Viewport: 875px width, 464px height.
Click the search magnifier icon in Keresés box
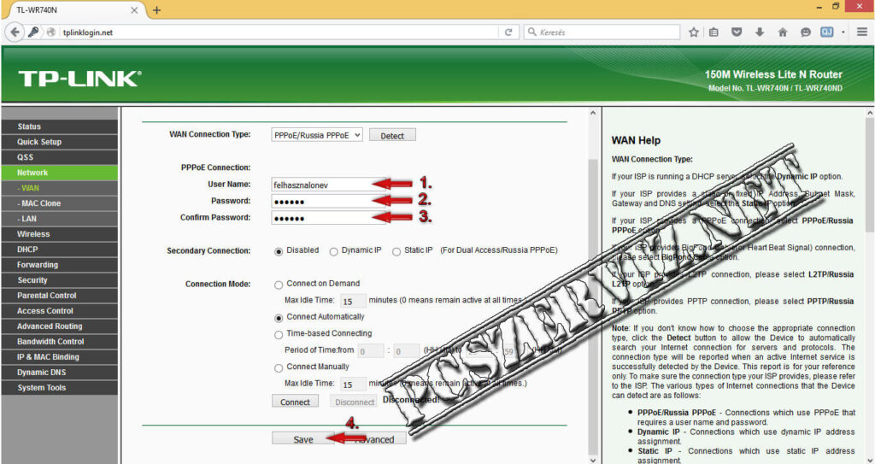532,32
